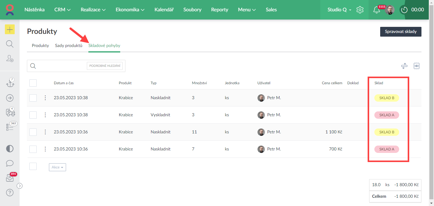
Task: Open the Akce actions dropdown
Action: (x=57, y=167)
